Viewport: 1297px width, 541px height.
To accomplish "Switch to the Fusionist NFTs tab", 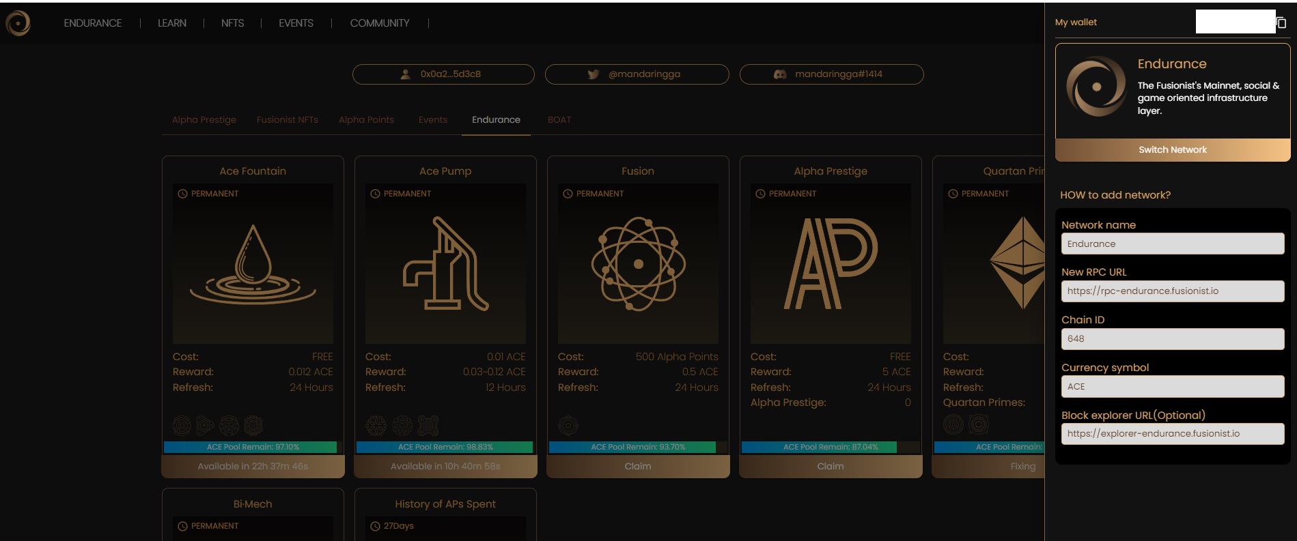I will pyautogui.click(x=288, y=120).
